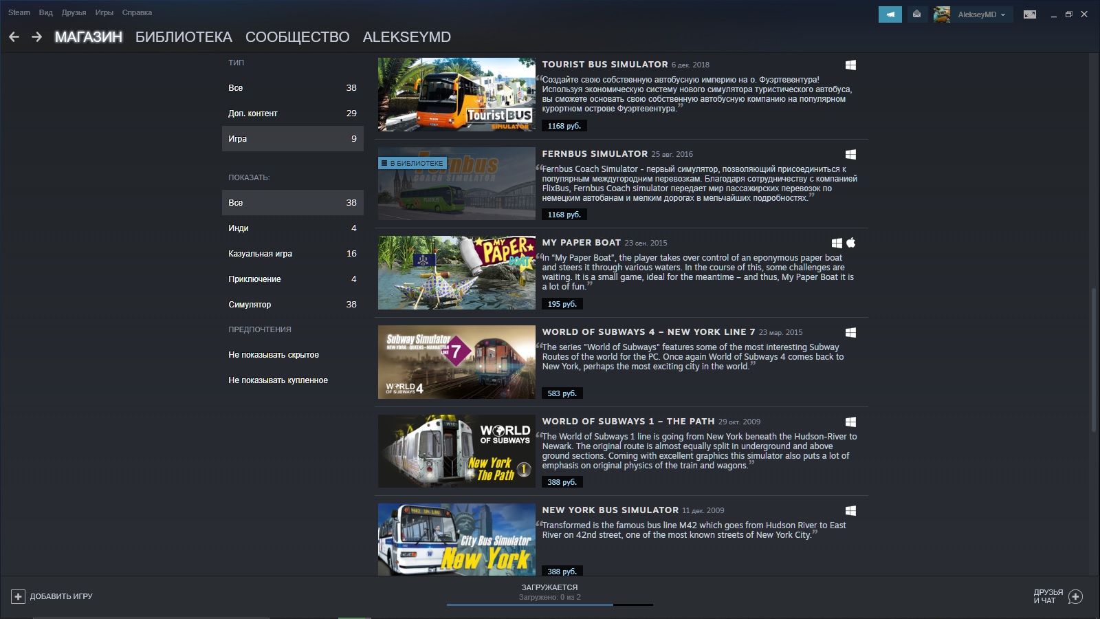Screen dimensions: 1100x619
Task: Click the TOURIST BUS SIMULATOR title
Action: click(605, 65)
